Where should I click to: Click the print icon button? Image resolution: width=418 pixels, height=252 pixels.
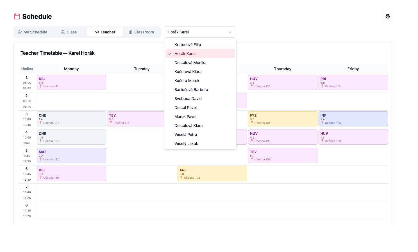[387, 16]
